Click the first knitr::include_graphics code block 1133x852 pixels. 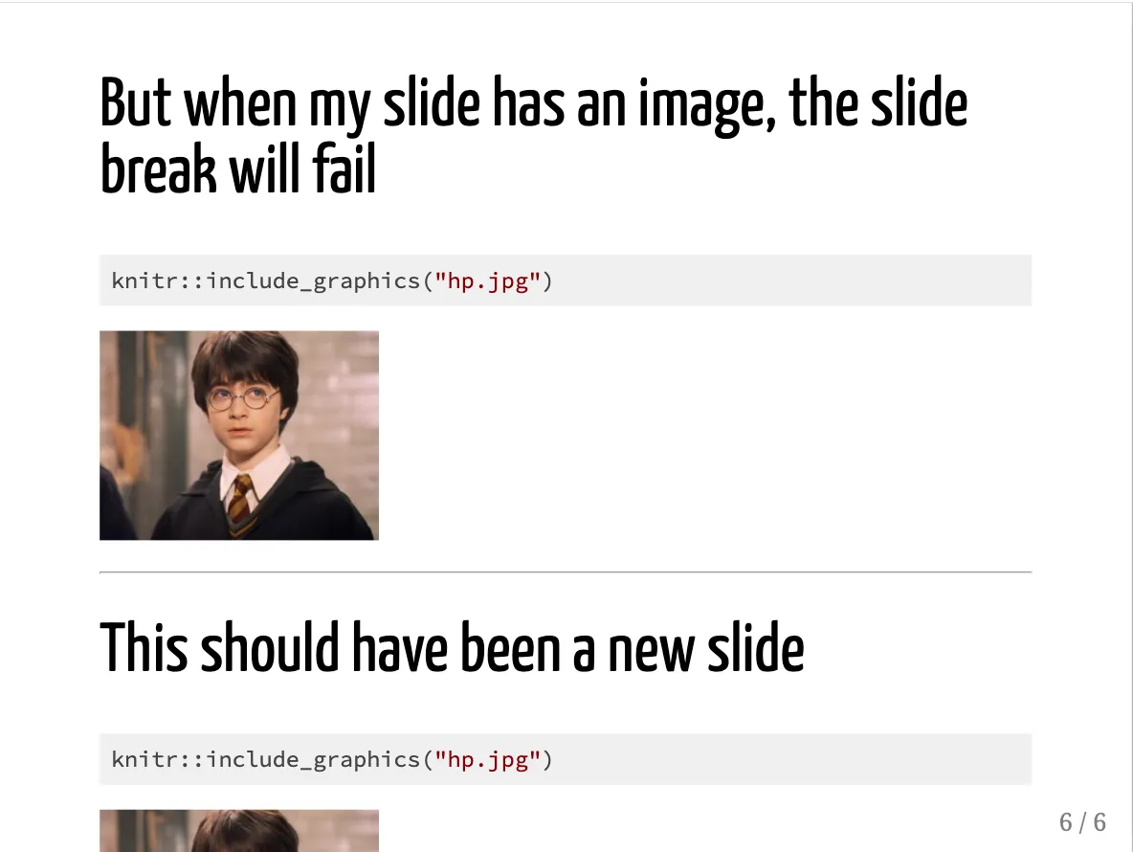click(x=565, y=280)
